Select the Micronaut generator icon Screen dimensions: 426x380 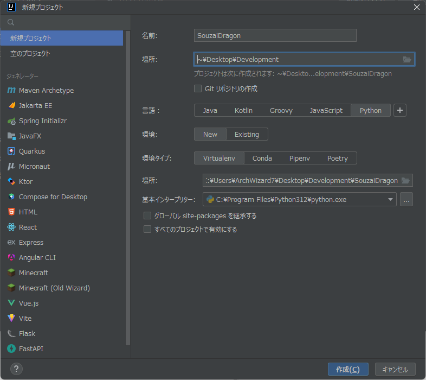coord(11,166)
